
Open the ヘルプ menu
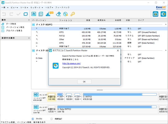point(49,7)
